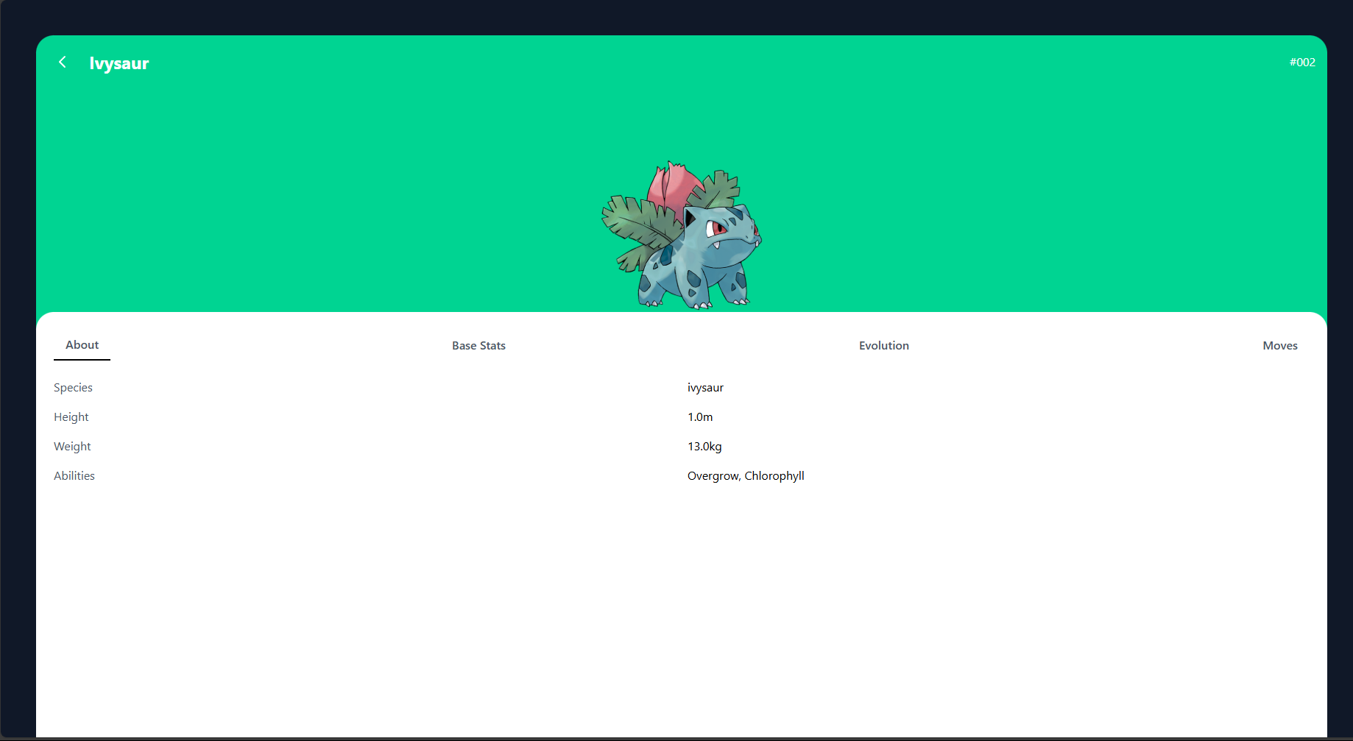Switch to the Base Stats tab

pyautogui.click(x=478, y=345)
